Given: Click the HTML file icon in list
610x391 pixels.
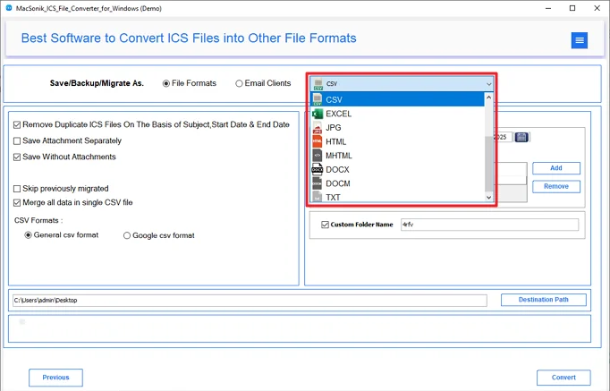Looking at the screenshot, I should point(318,141).
